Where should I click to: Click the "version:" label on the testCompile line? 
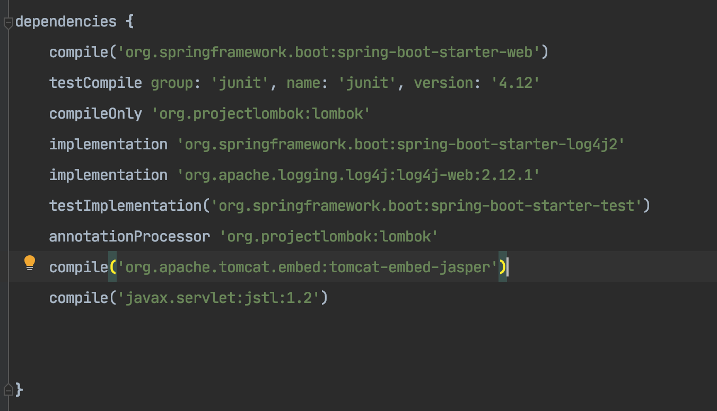click(x=448, y=83)
